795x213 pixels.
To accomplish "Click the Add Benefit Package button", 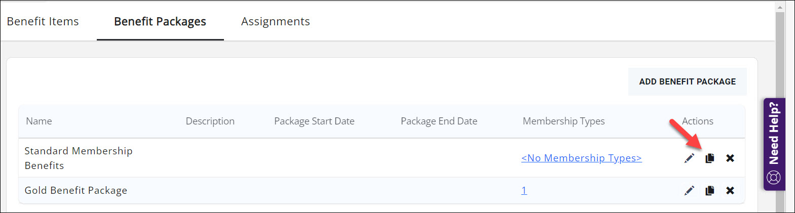I will tap(688, 81).
